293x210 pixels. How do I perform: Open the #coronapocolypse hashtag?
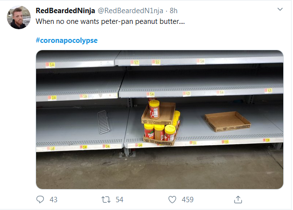tap(66, 40)
